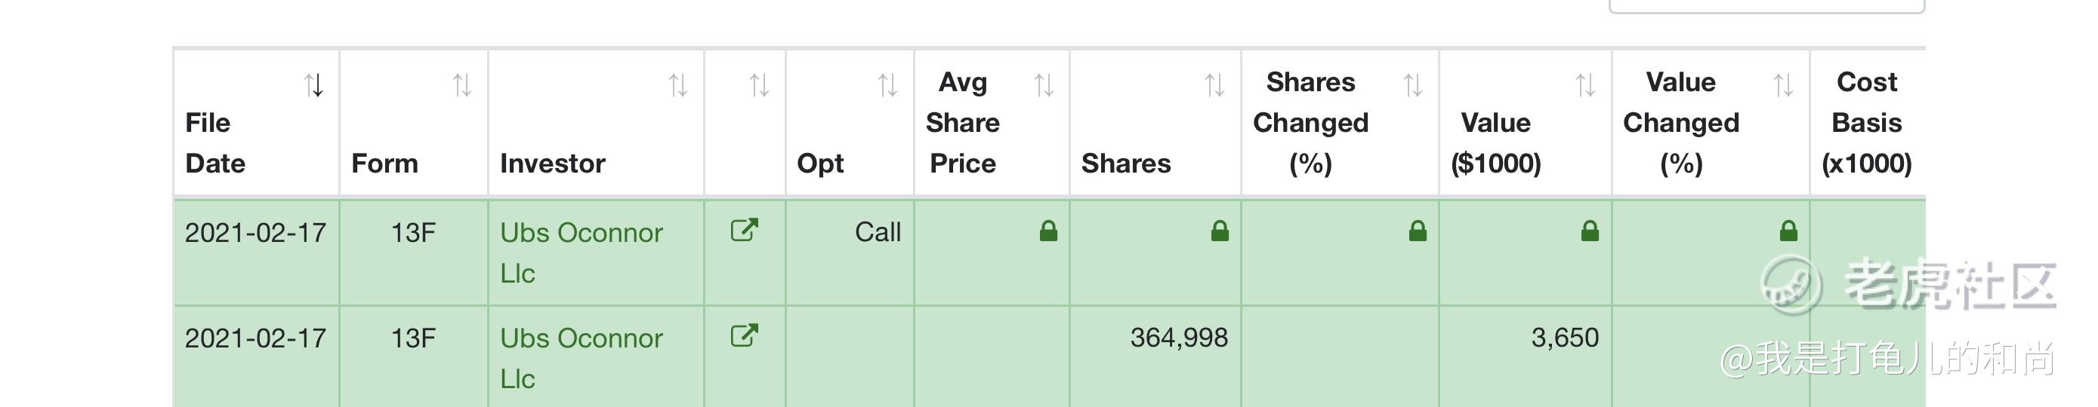Click the Cost Basis (x1000) column header

1867,123
